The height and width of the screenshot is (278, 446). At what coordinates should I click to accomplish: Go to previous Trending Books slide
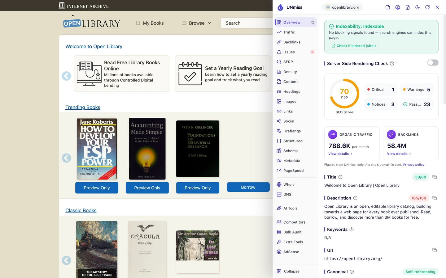point(67,158)
